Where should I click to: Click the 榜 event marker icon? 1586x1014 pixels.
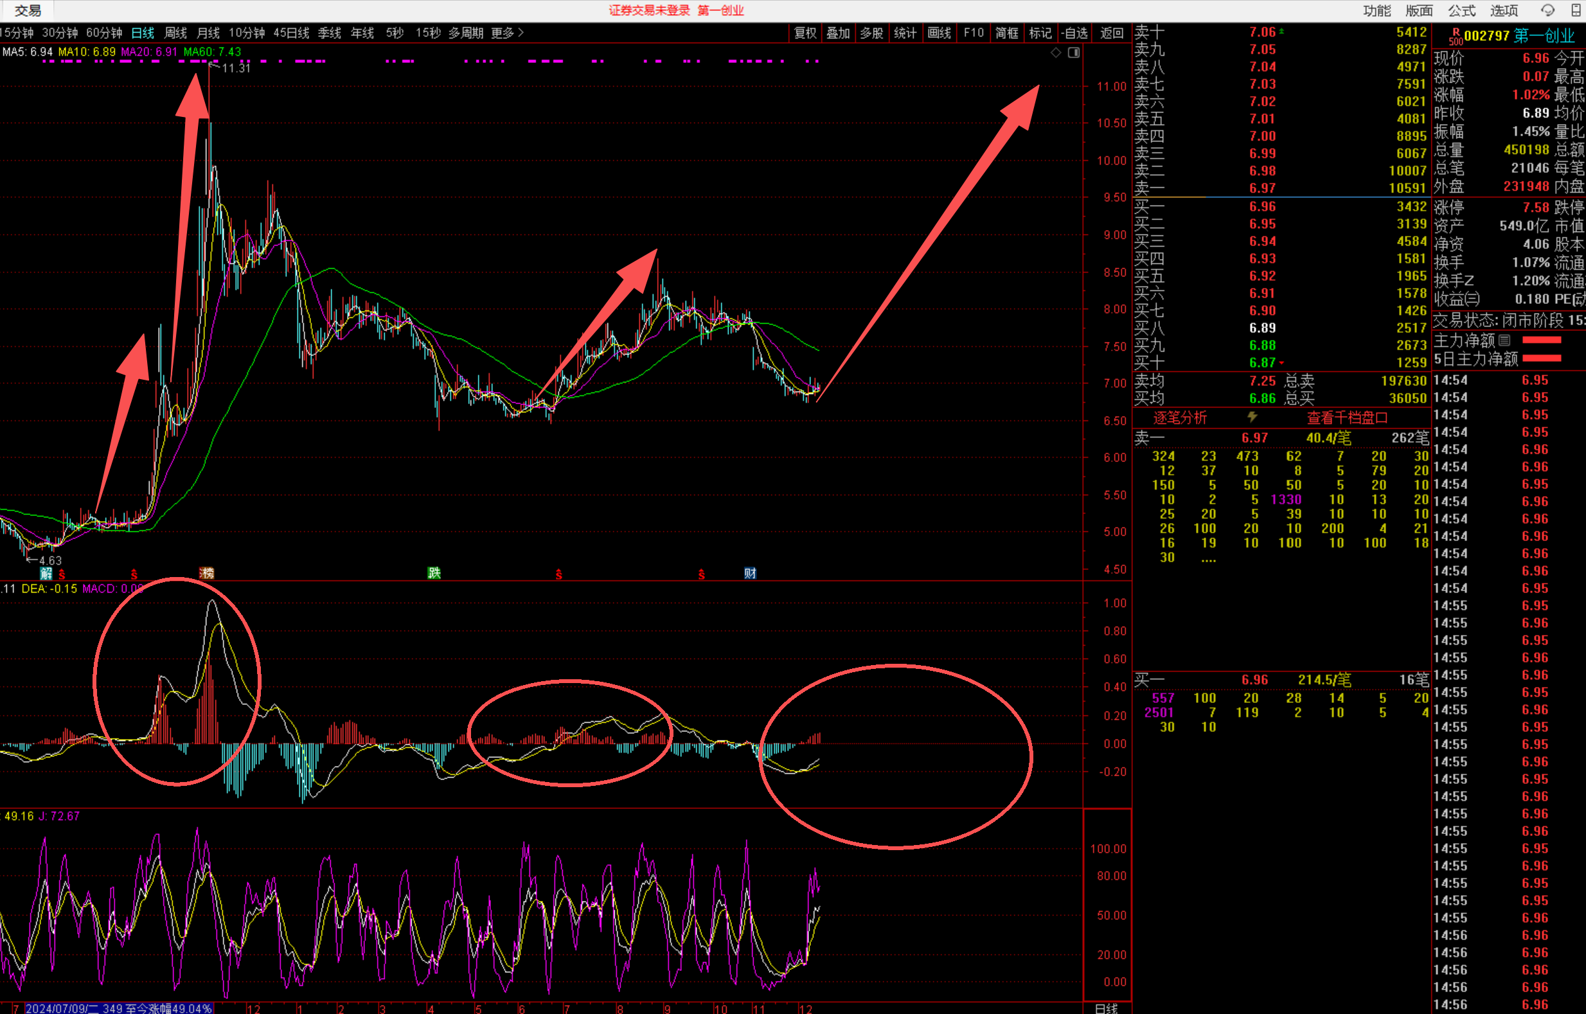click(x=207, y=573)
